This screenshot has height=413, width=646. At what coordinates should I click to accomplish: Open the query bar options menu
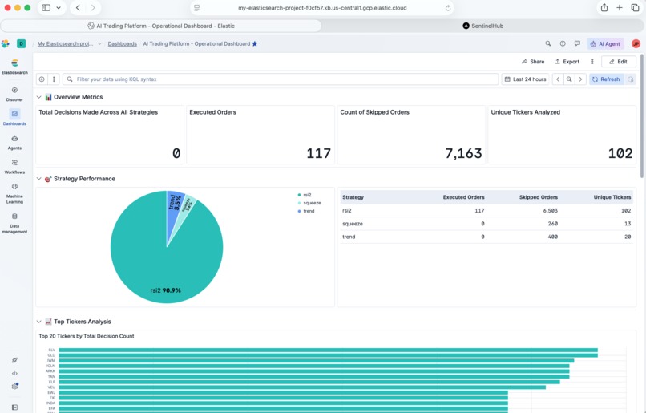point(54,79)
